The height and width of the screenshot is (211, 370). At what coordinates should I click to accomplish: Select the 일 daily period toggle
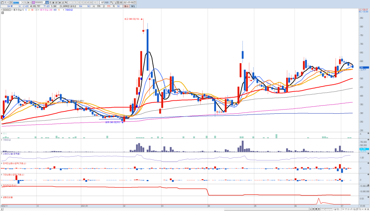pos(47,2)
